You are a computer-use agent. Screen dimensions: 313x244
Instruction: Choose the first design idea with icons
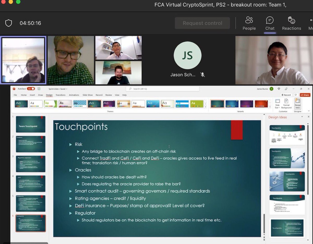tap(287, 135)
